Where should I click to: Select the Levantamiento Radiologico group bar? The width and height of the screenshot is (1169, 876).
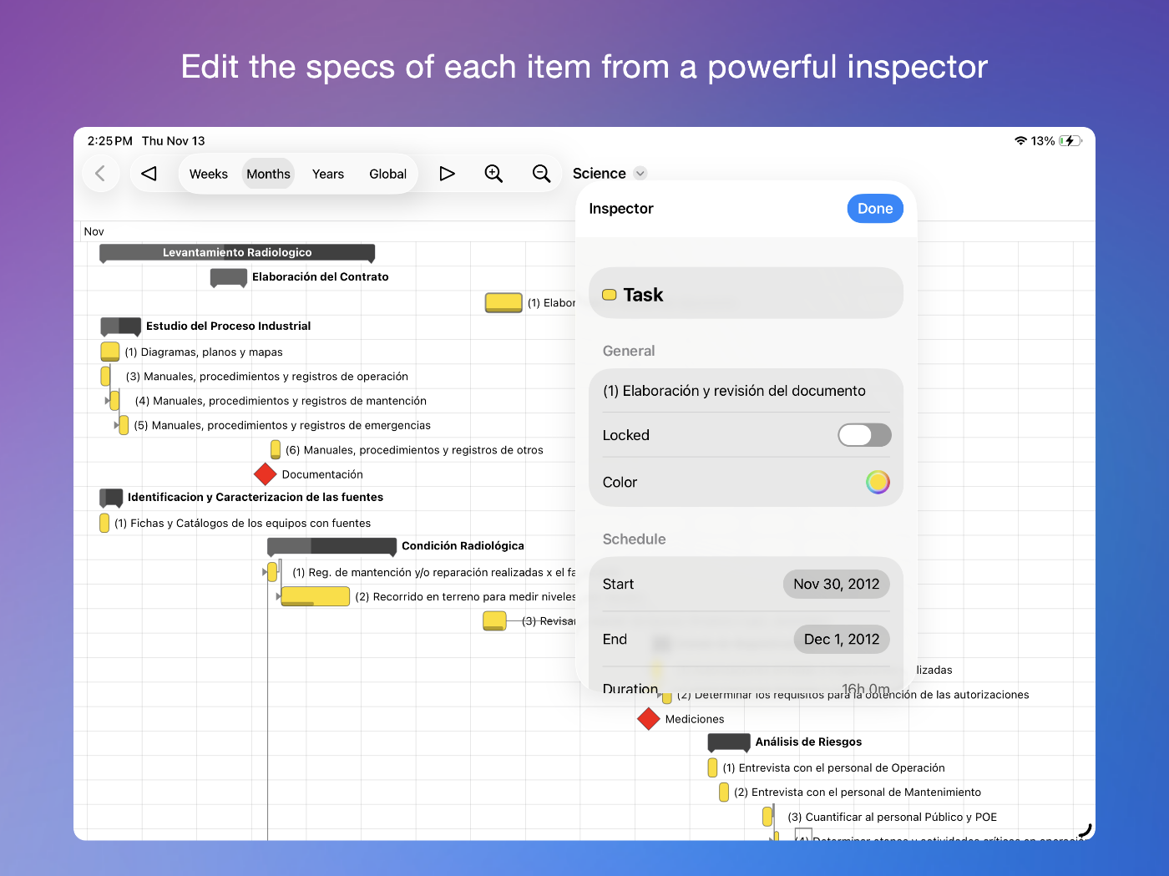pyautogui.click(x=237, y=252)
